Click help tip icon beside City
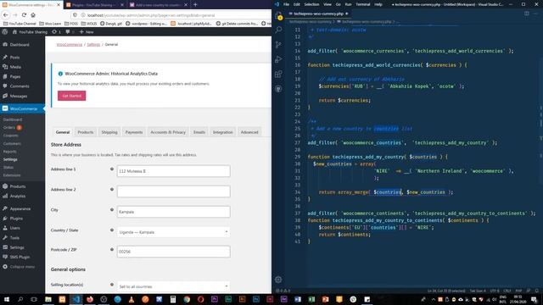Image resolution: width=543 pixels, height=305 pixels. coord(112,209)
